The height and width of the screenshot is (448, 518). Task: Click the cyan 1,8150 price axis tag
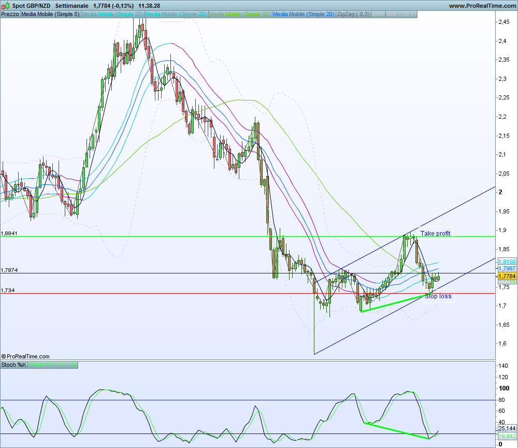click(507, 262)
